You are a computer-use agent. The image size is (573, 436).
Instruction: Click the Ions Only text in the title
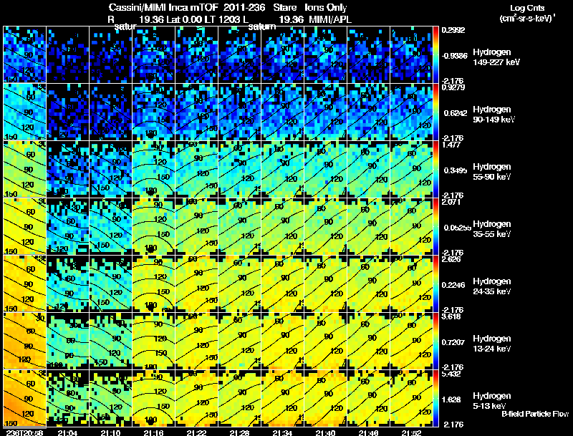point(326,7)
